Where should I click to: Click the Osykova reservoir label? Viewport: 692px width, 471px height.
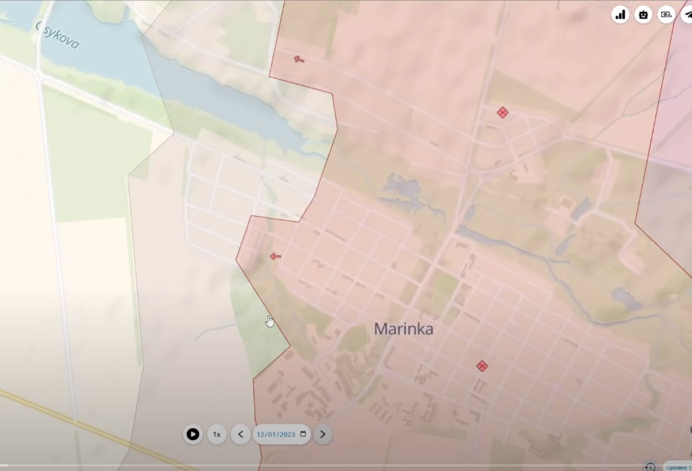point(57,35)
